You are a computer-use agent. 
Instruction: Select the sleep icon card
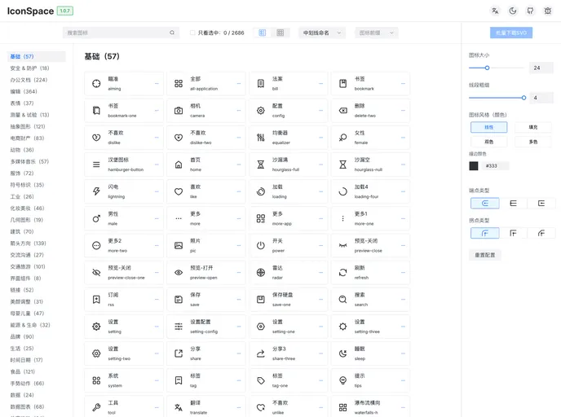pyautogui.click(x=370, y=353)
